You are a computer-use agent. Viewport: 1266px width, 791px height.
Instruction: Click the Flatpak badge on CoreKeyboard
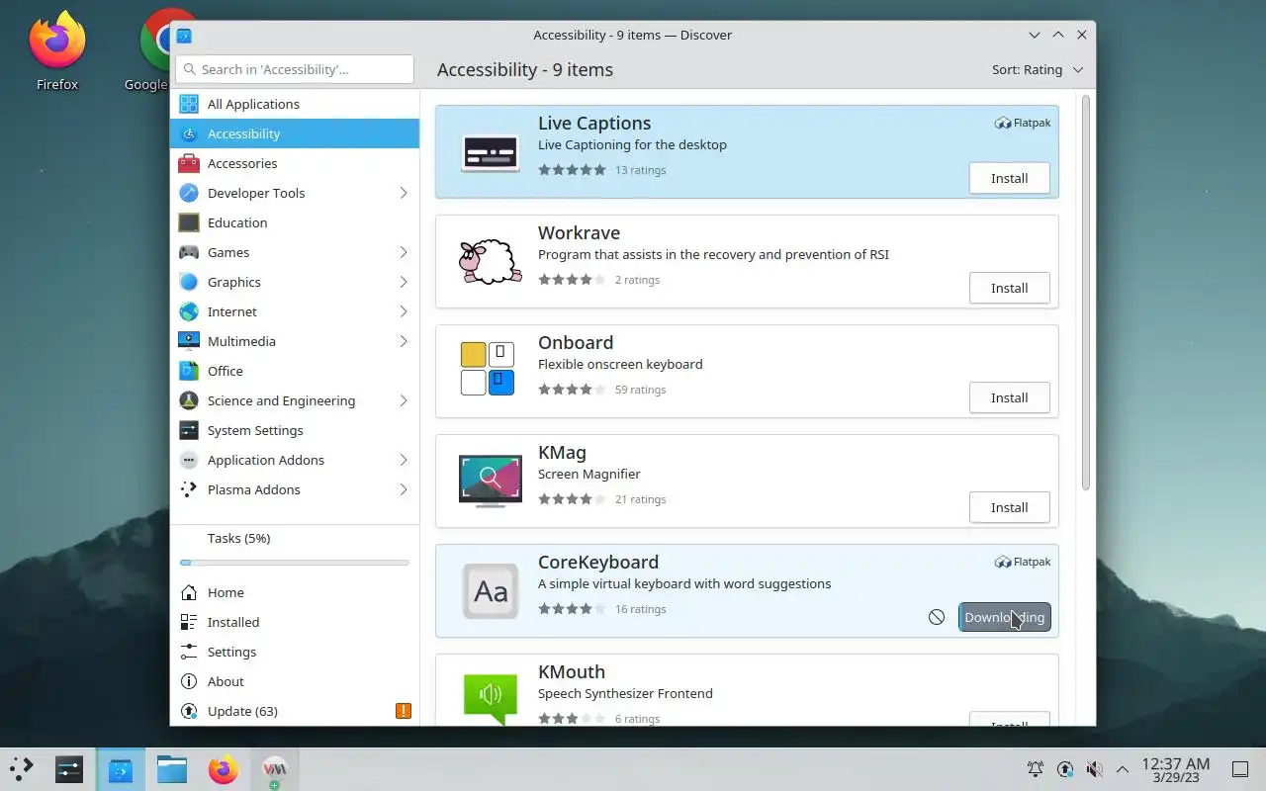click(x=1023, y=562)
